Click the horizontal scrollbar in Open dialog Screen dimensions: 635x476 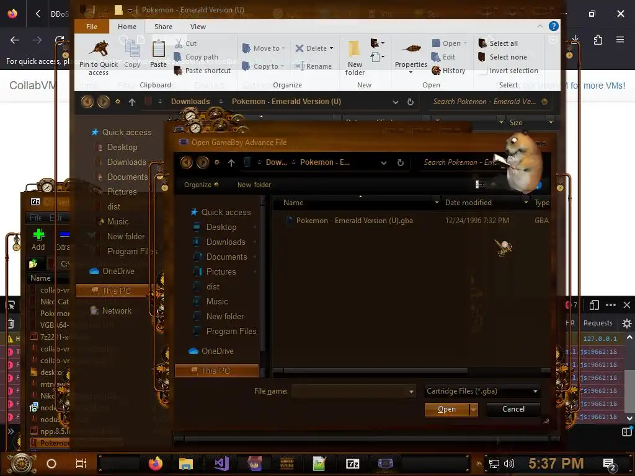click(x=375, y=371)
